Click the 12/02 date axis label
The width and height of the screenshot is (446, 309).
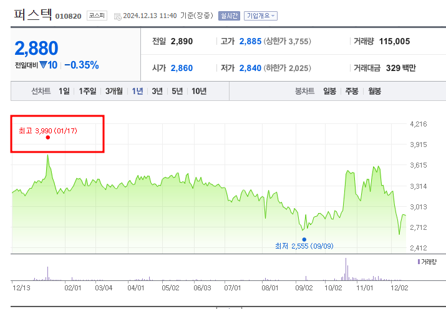pyautogui.click(x=399, y=288)
